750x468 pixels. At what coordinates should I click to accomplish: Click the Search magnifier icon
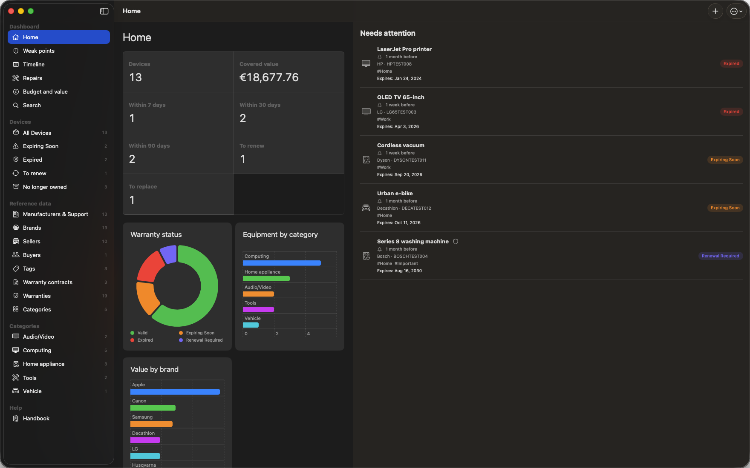click(x=16, y=105)
